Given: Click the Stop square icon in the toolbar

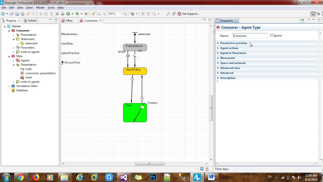Looking at the screenshot, I should point(86,14).
